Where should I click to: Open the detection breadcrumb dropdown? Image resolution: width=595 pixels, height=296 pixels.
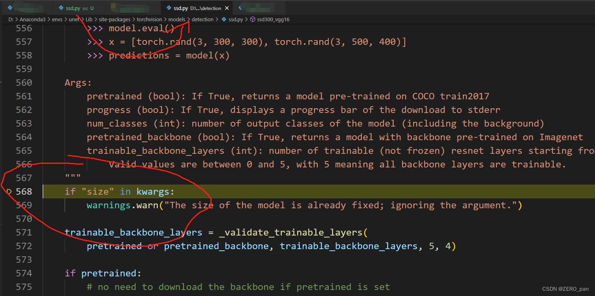(x=203, y=19)
